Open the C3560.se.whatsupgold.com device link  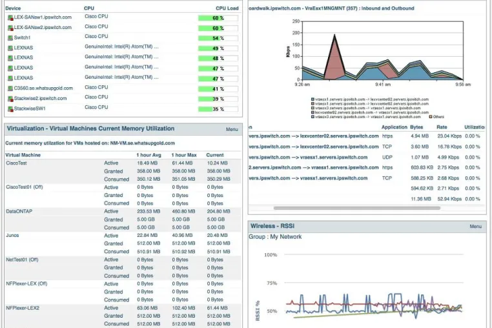pos(43,88)
